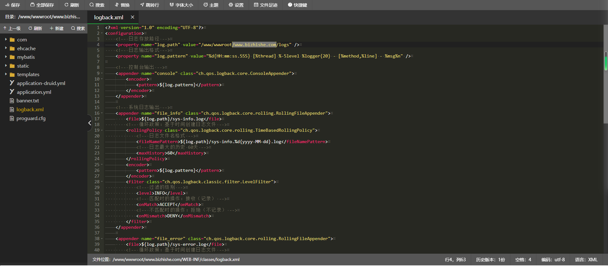Expand the mybatis folder
The width and height of the screenshot is (608, 266).
tap(6, 57)
